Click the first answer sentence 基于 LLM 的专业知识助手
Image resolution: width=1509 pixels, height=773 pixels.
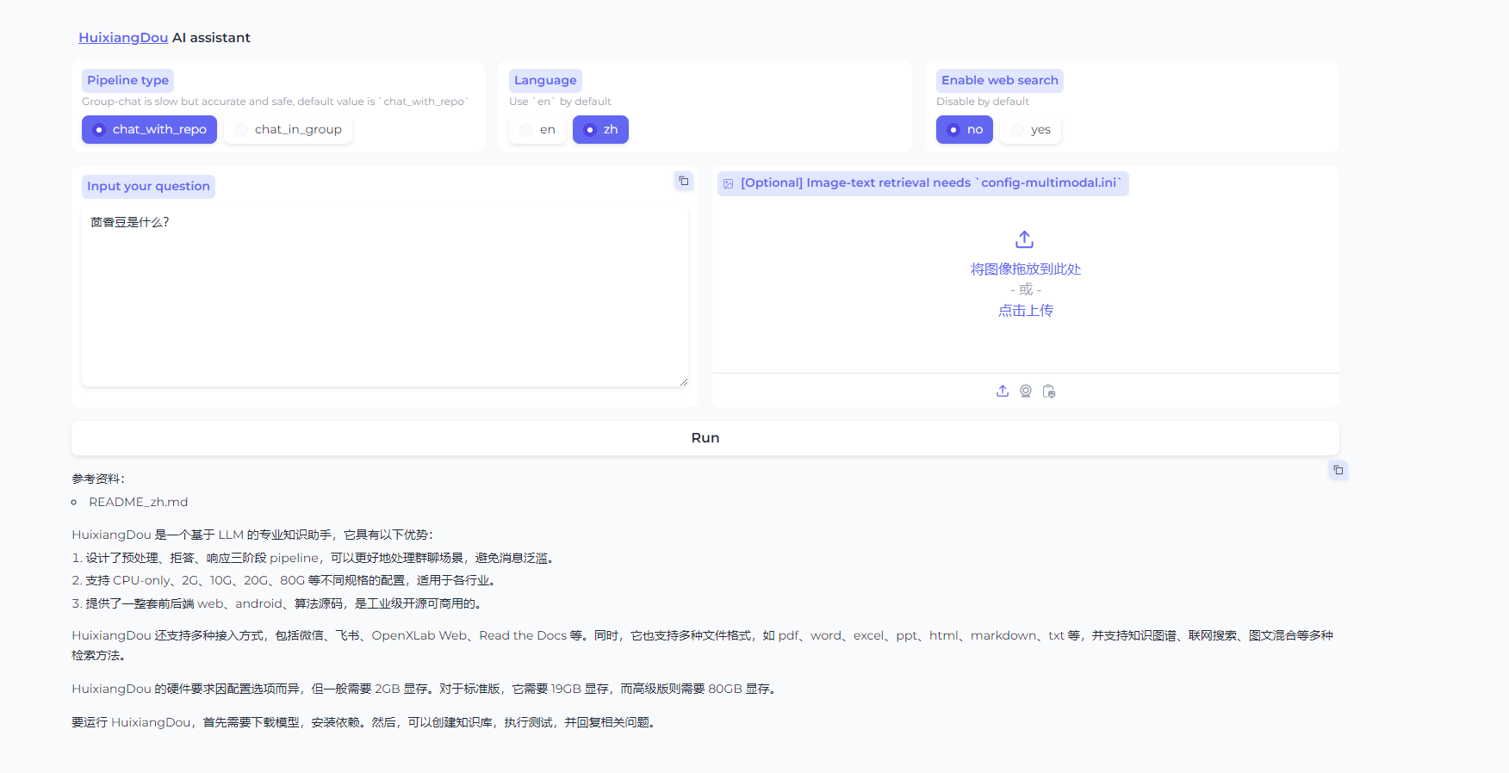[252, 535]
